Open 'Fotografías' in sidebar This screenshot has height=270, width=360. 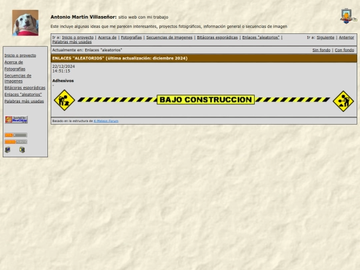[x=15, y=69]
